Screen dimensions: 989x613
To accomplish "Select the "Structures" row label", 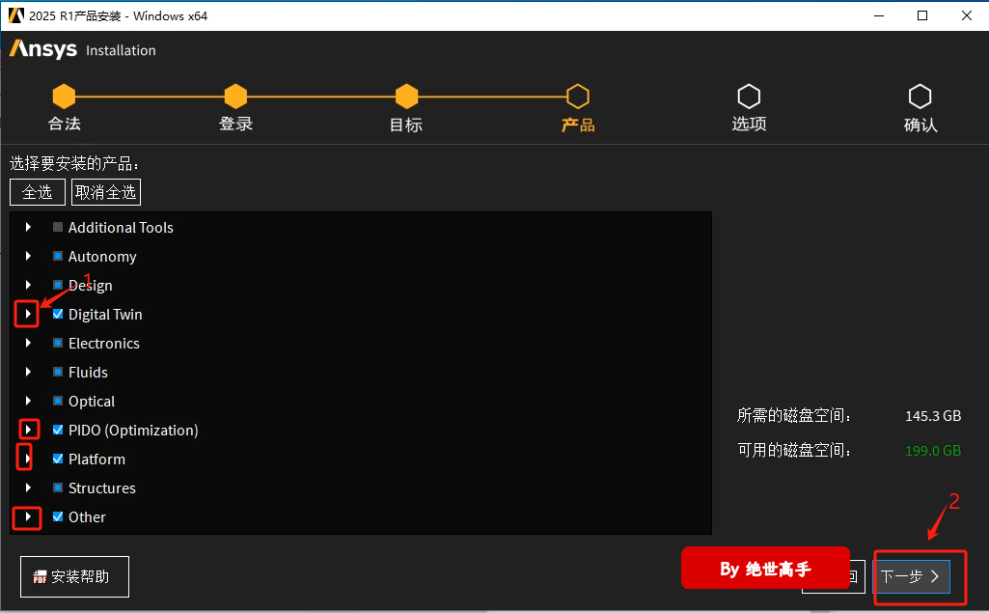I will click(101, 488).
